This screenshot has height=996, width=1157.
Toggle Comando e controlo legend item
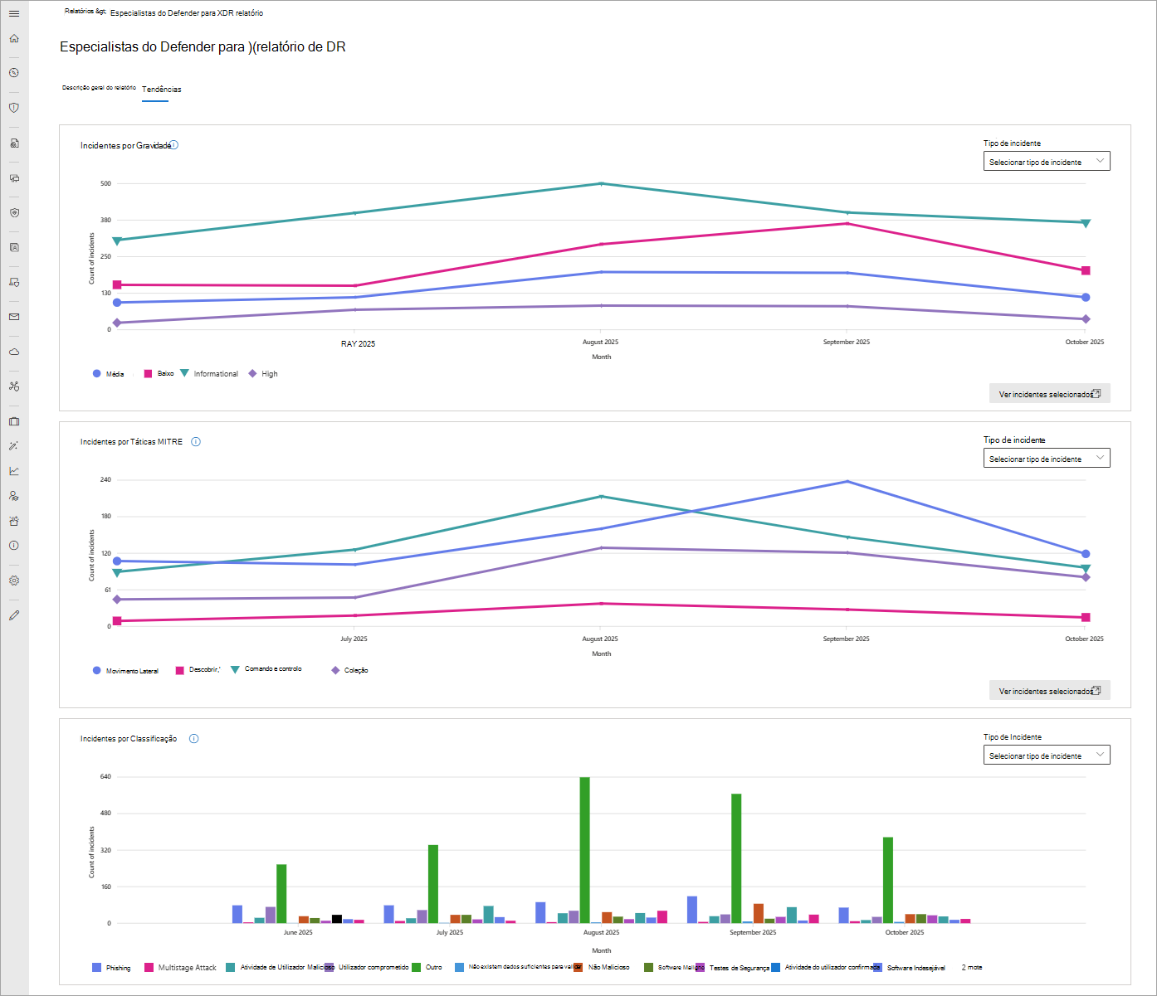pos(266,669)
